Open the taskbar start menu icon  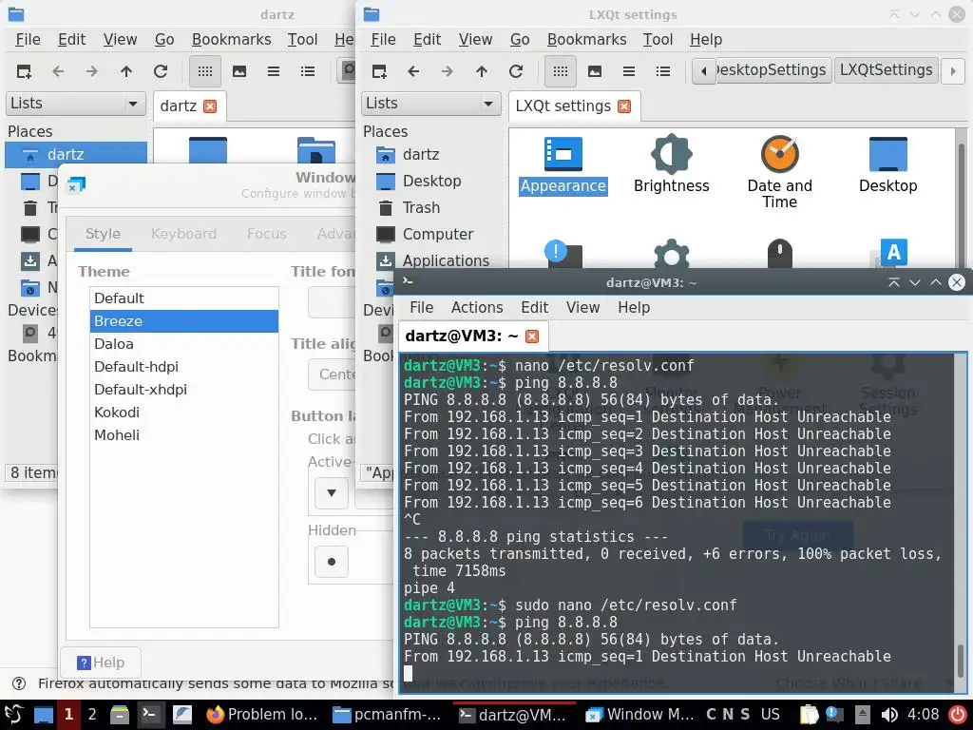[13, 715]
